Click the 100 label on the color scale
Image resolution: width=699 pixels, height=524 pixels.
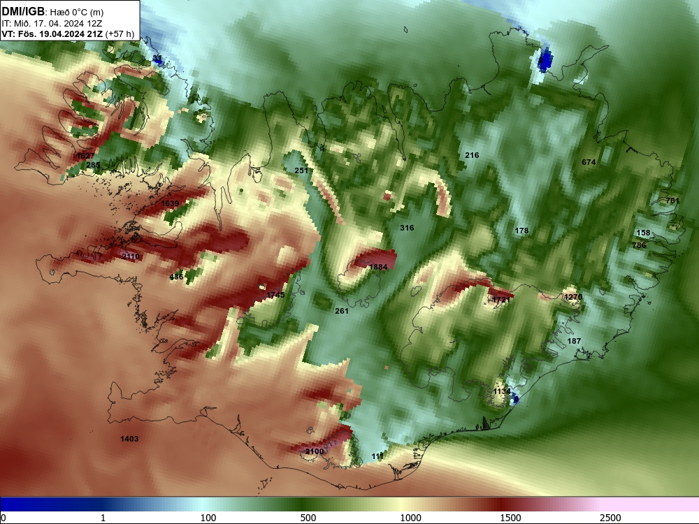[208, 517]
